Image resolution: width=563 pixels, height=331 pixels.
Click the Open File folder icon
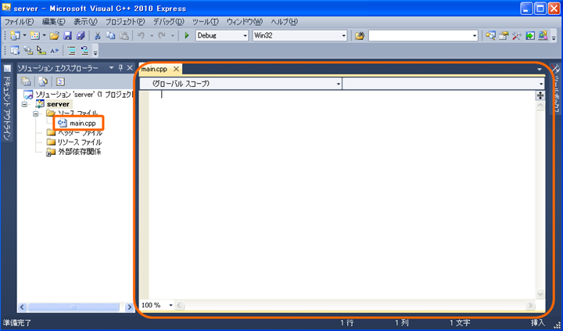coord(54,35)
